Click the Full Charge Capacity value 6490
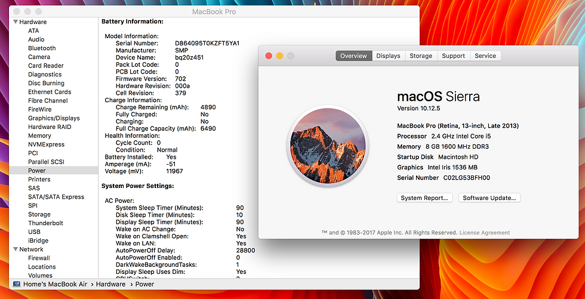The width and height of the screenshot is (585, 299). (x=208, y=129)
